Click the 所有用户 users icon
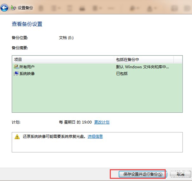 coord(16,67)
